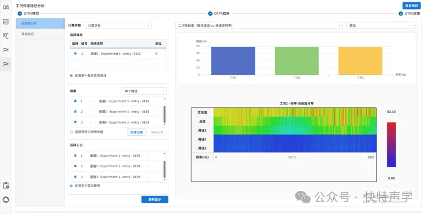The image size is (426, 214).
Task: Click the 保存项目 button
Action: (x=411, y=6)
